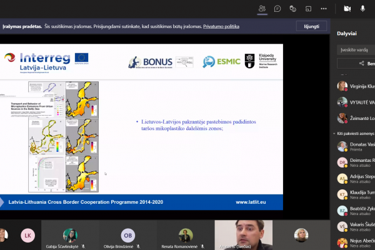This screenshot has width=375, height=250.
Task: Click the AS avatar of Adrijus
Action: pos(342,179)
